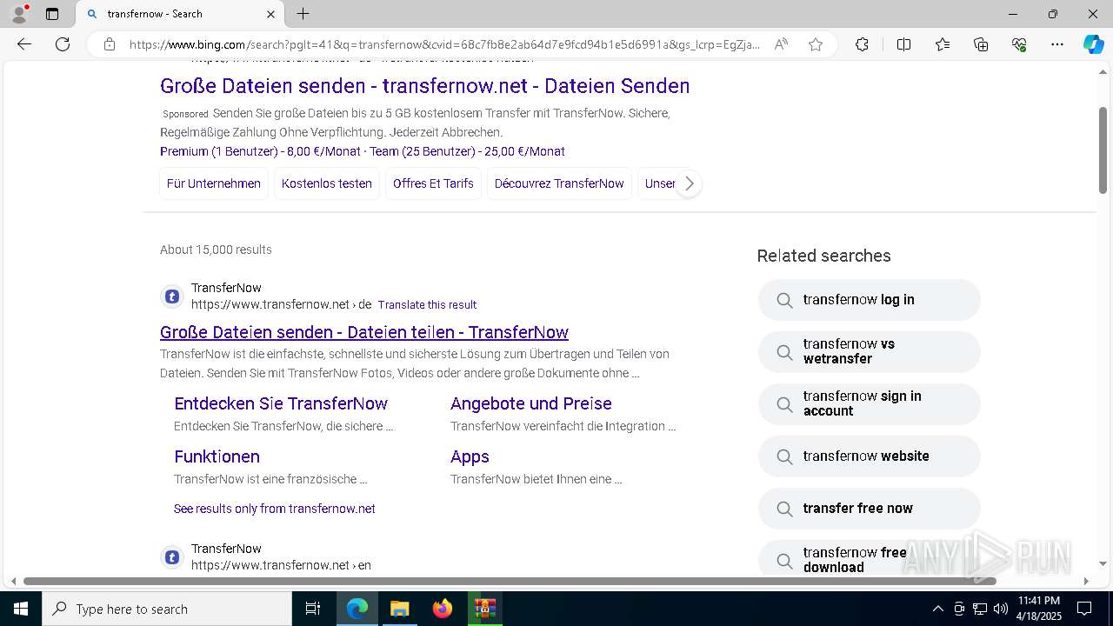Open the Apps sublink
The width and height of the screenshot is (1113, 626).
[x=470, y=456]
